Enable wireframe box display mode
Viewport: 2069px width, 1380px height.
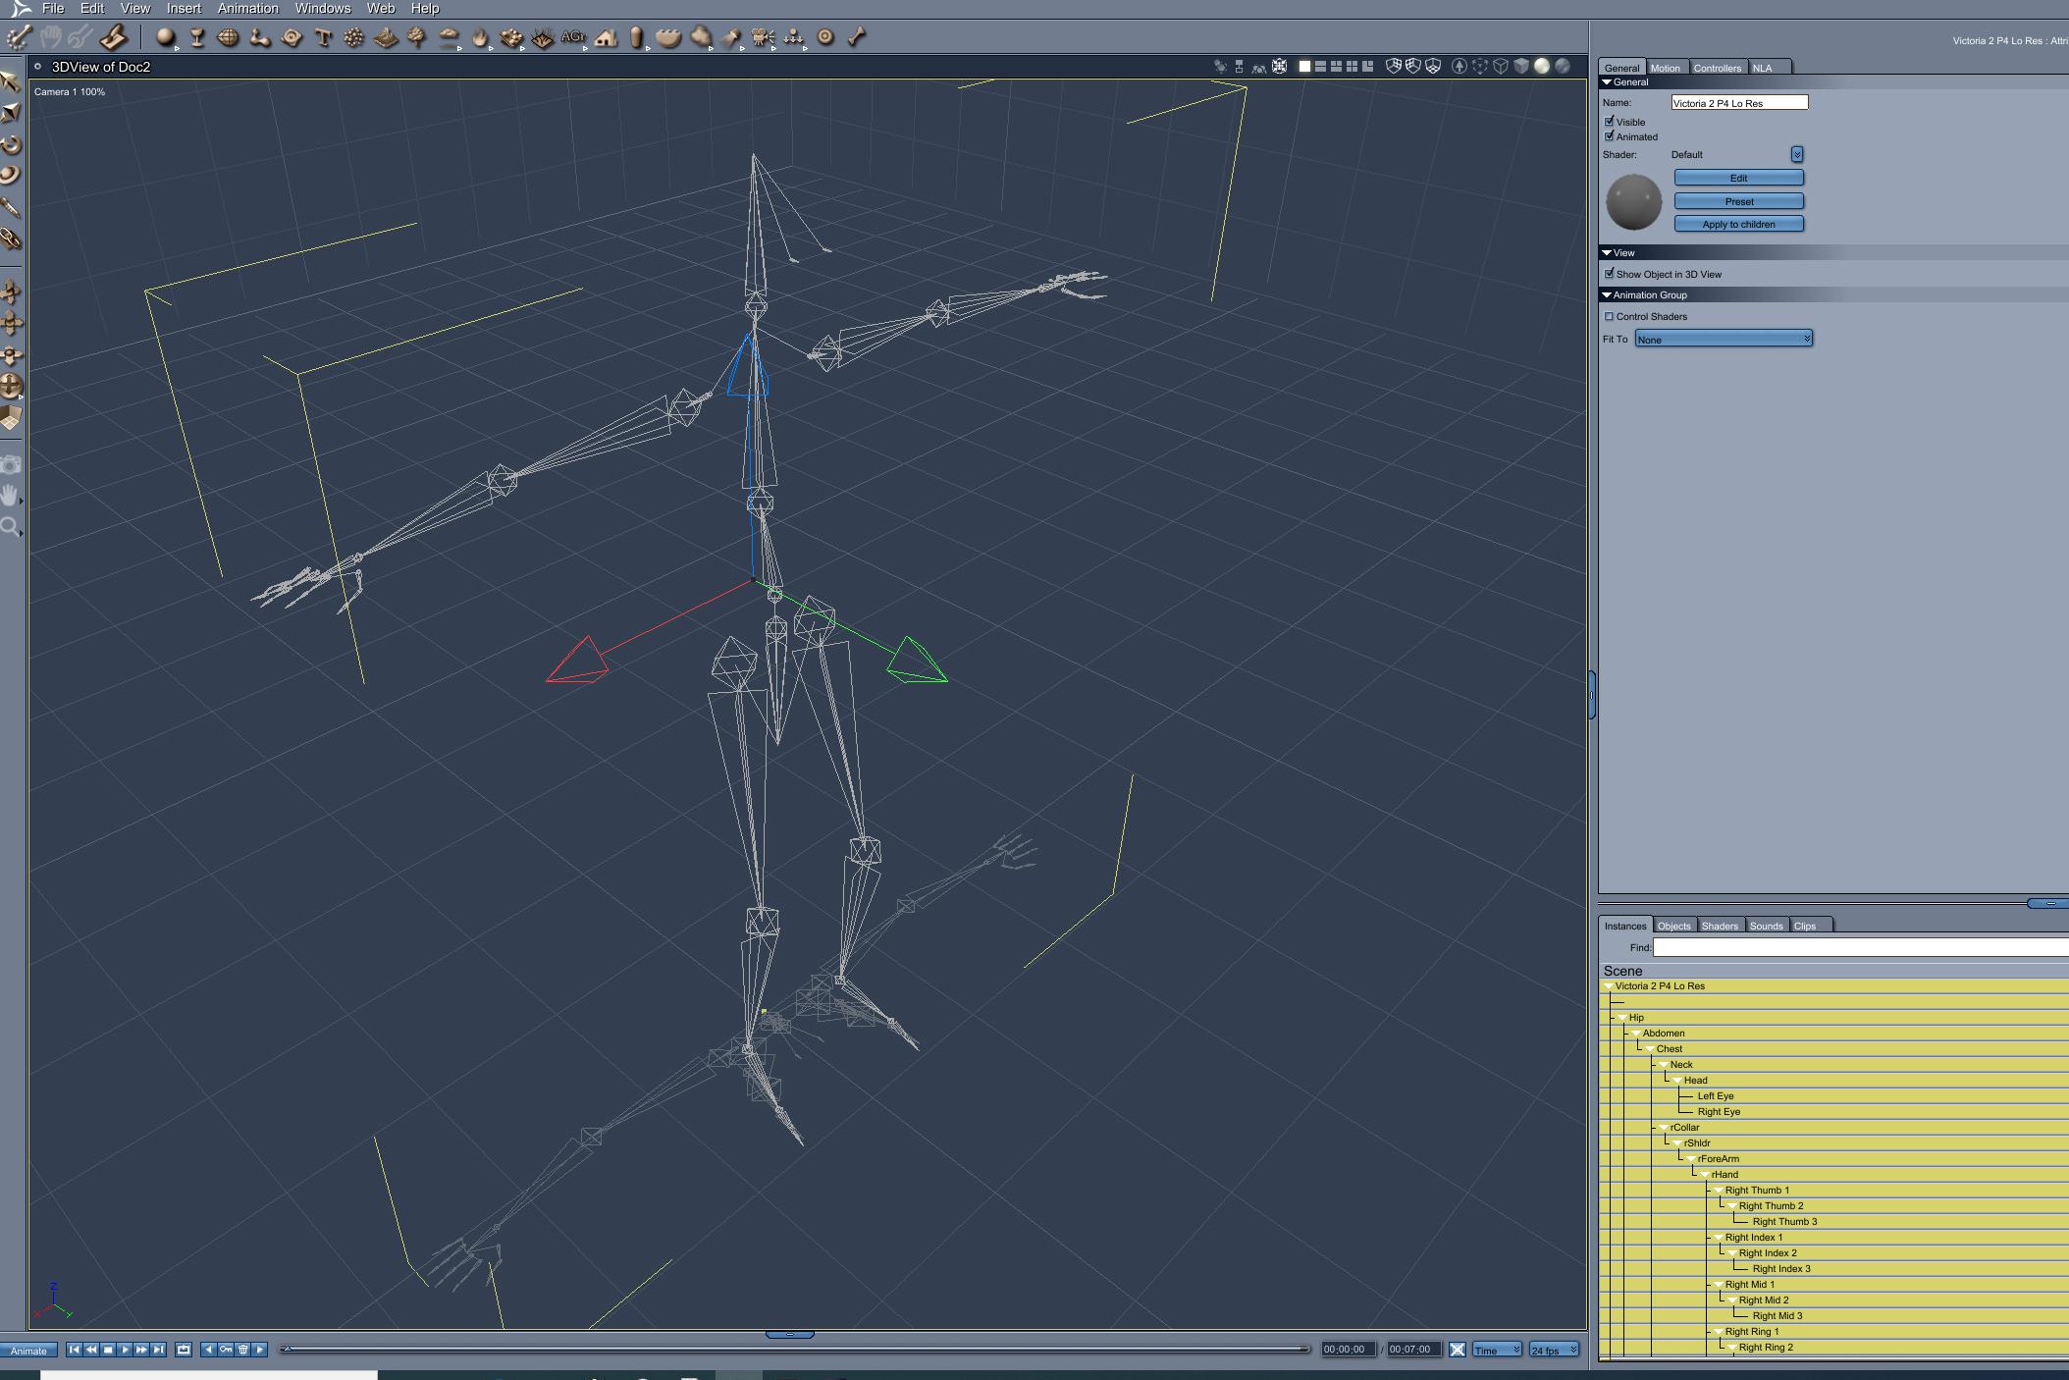point(1500,67)
